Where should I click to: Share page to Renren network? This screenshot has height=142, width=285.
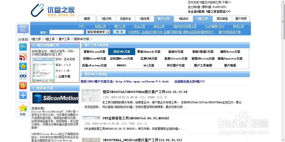click(x=23, y=76)
